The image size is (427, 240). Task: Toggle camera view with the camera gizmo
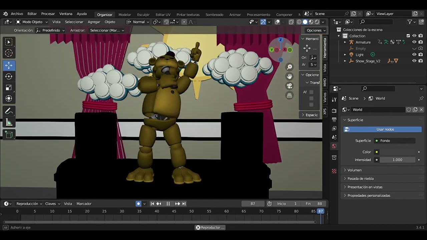tap(290, 86)
